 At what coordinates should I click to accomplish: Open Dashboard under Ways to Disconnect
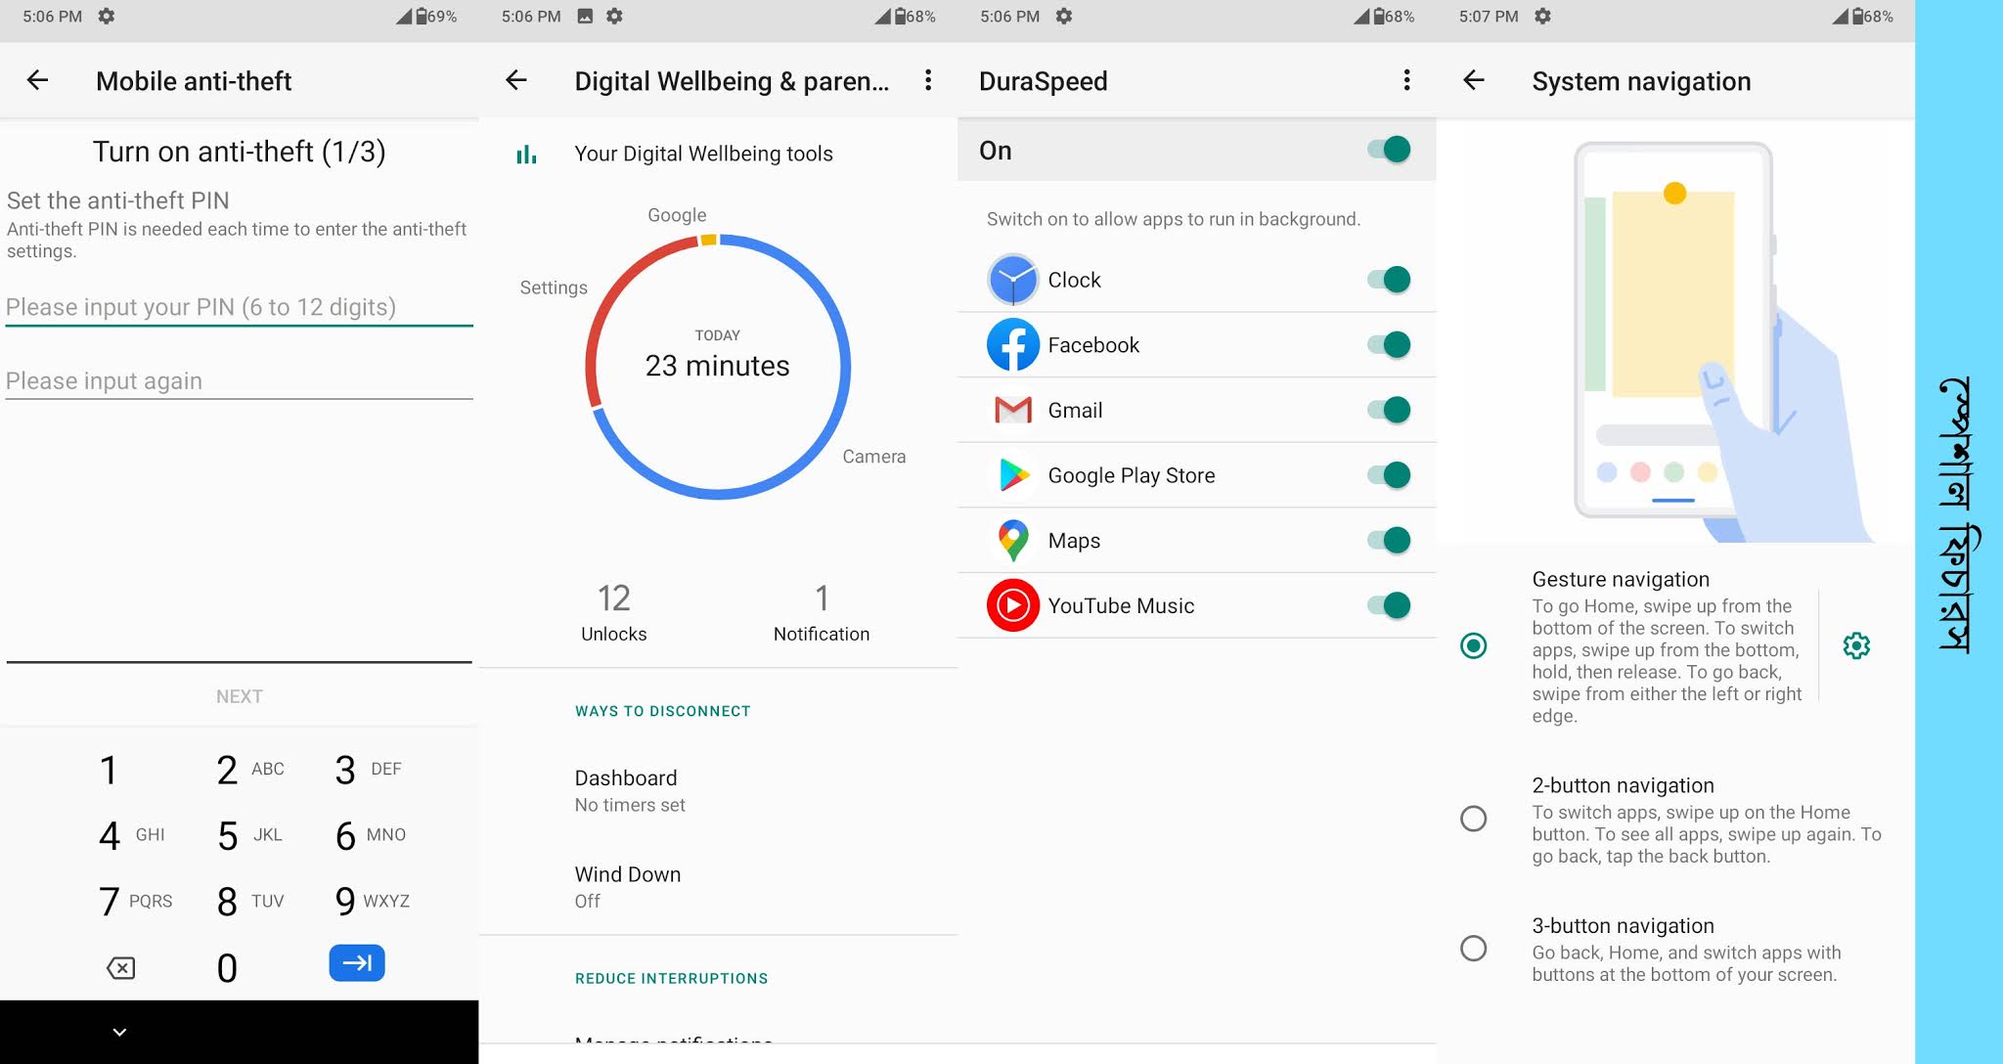pyautogui.click(x=626, y=790)
